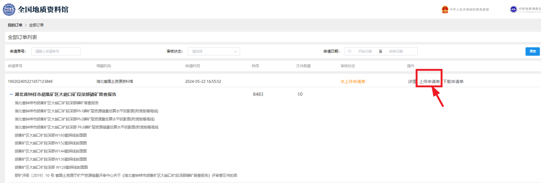Click the 全国地质资料馆 site title
Screen dimensions: 541x183
click(x=43, y=9)
